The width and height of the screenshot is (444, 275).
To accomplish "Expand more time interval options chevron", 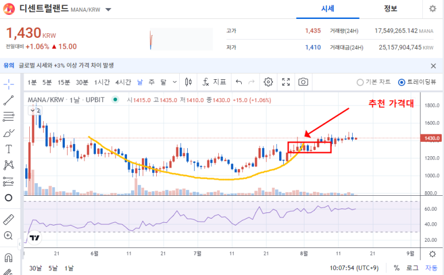I will pyautogui.click(x=175, y=82).
